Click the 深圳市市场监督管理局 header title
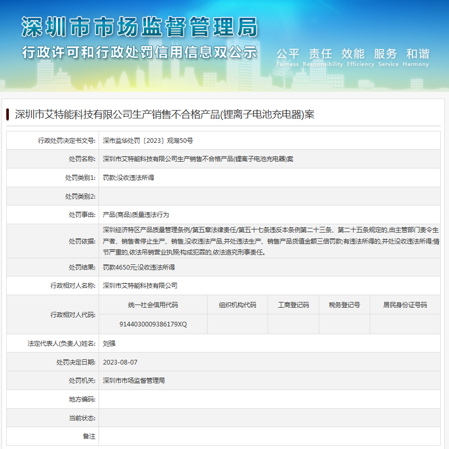This screenshot has width=449, height=449. pyautogui.click(x=139, y=27)
